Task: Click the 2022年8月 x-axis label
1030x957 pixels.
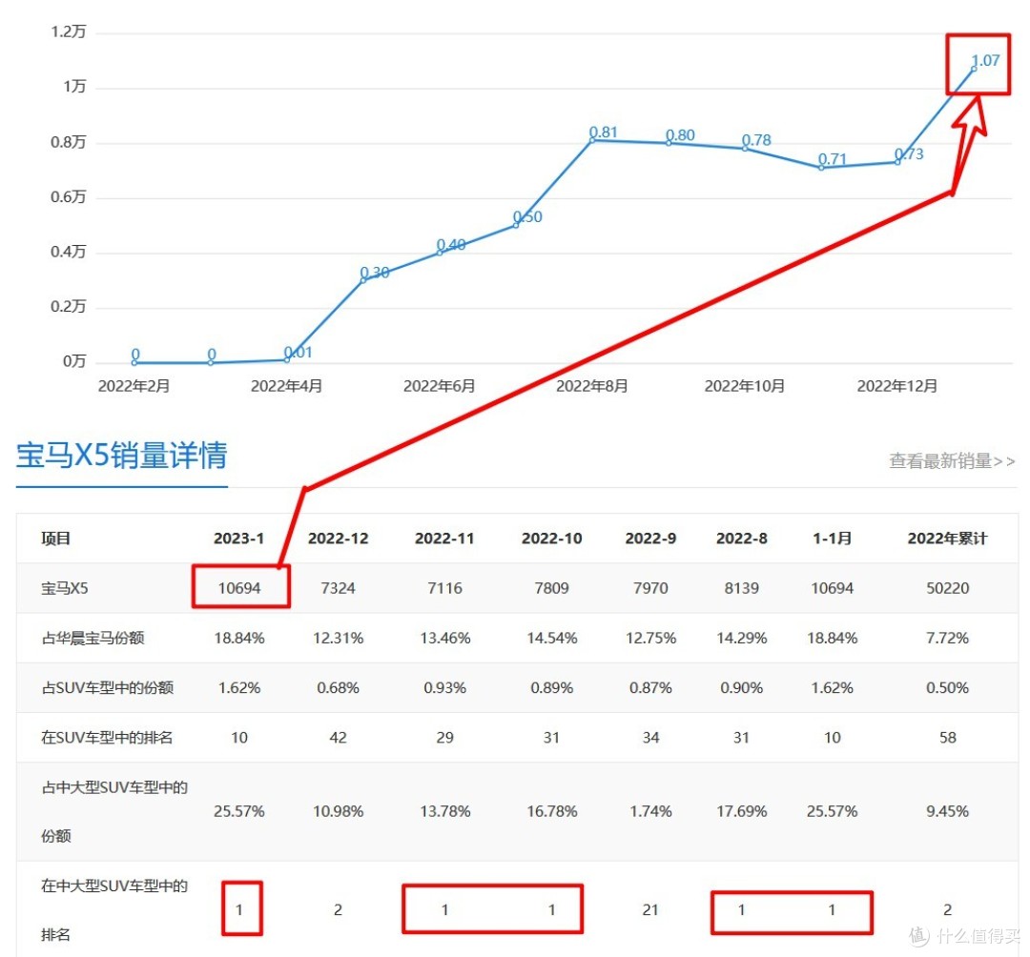Action: tap(592, 386)
